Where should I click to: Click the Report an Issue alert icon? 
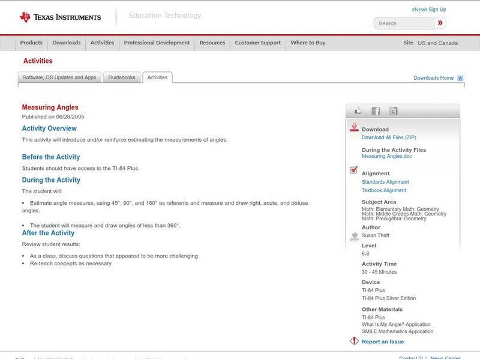point(354,341)
